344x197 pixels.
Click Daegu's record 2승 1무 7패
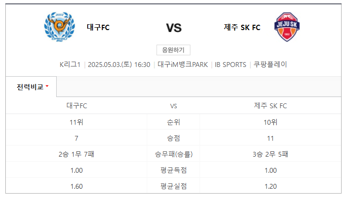pos(77,154)
